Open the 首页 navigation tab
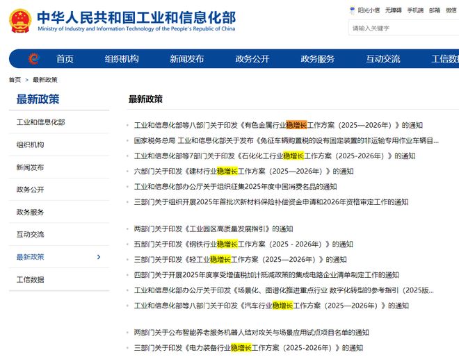This screenshot has height=357, width=459. coord(65,59)
